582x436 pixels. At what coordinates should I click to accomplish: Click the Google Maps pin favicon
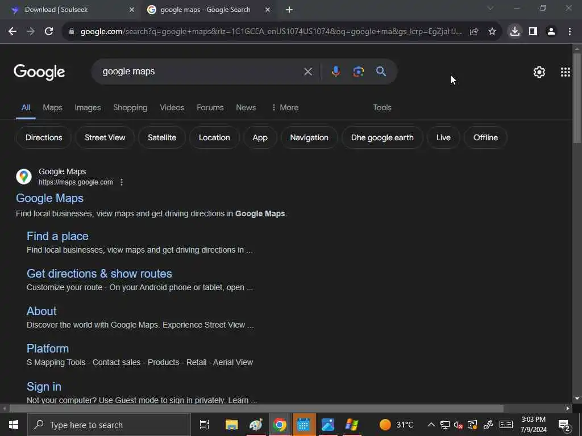[x=24, y=177]
